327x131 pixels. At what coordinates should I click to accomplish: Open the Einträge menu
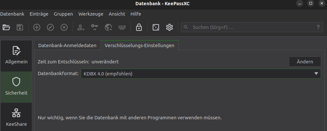[39, 14]
